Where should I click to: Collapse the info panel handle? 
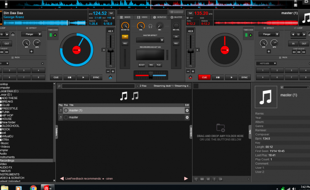point(250,132)
